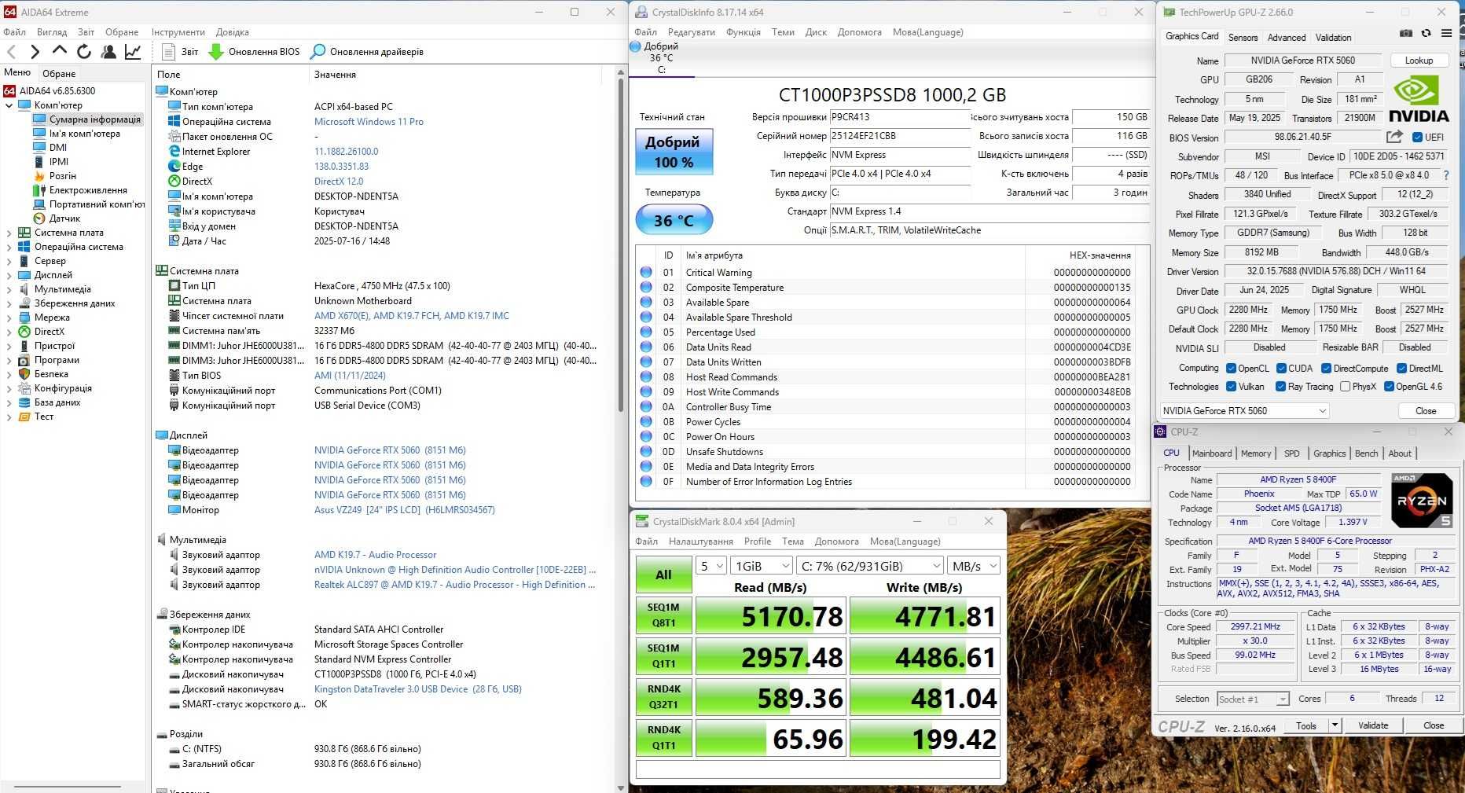Open the AIDA64 graph chart icon

133,52
